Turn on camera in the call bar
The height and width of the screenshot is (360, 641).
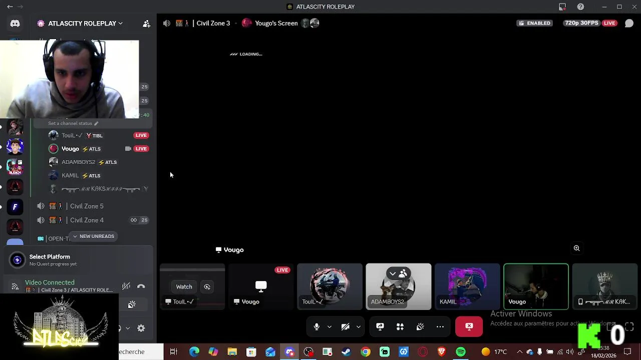click(x=346, y=326)
